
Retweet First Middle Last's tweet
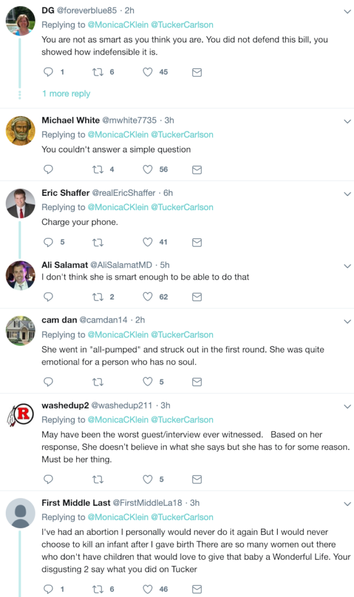97,589
